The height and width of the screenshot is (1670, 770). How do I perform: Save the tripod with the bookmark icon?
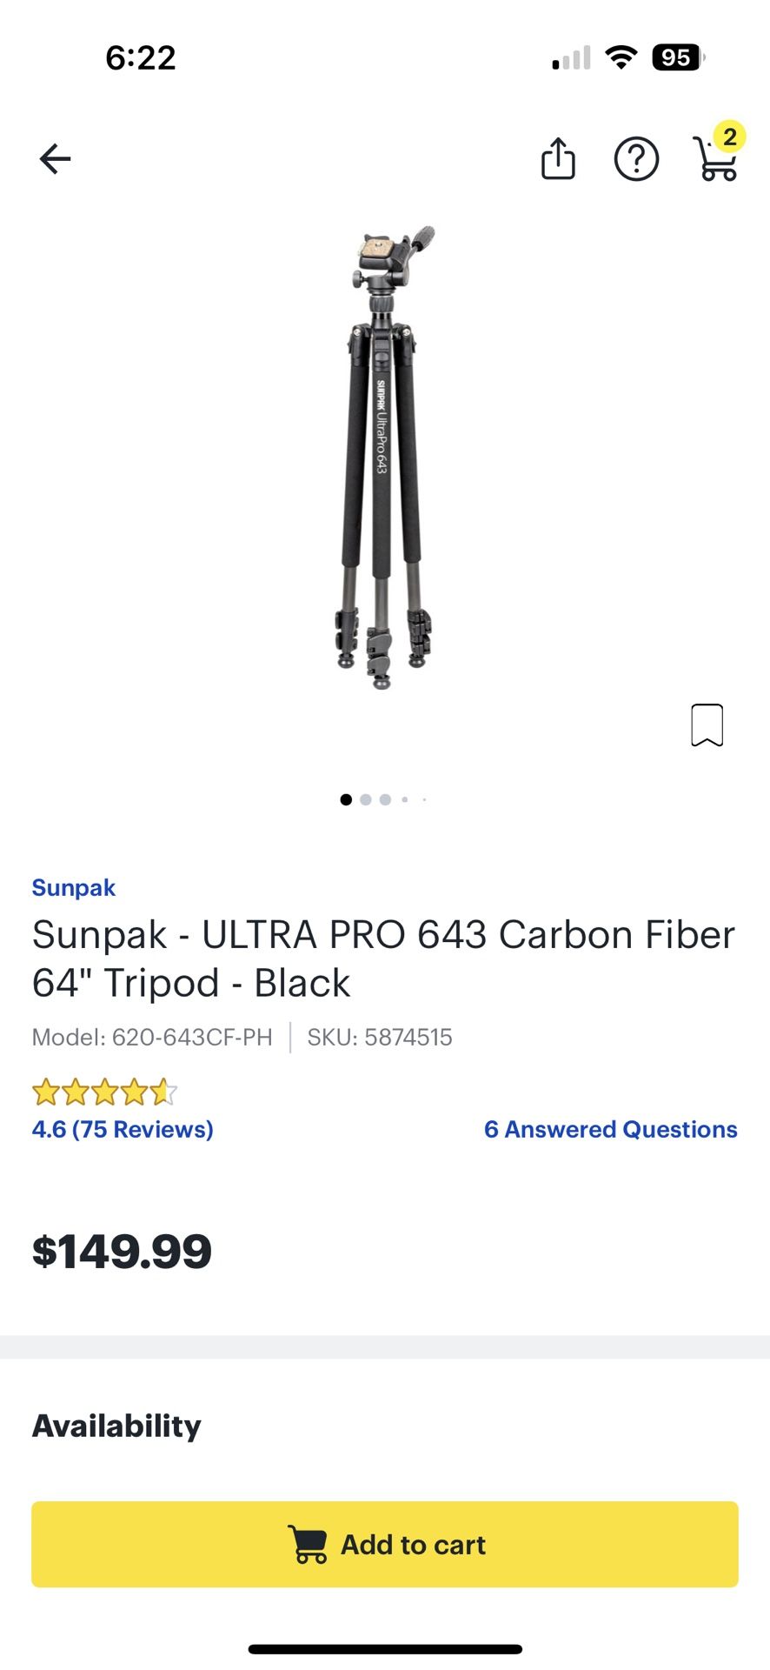pos(707,725)
